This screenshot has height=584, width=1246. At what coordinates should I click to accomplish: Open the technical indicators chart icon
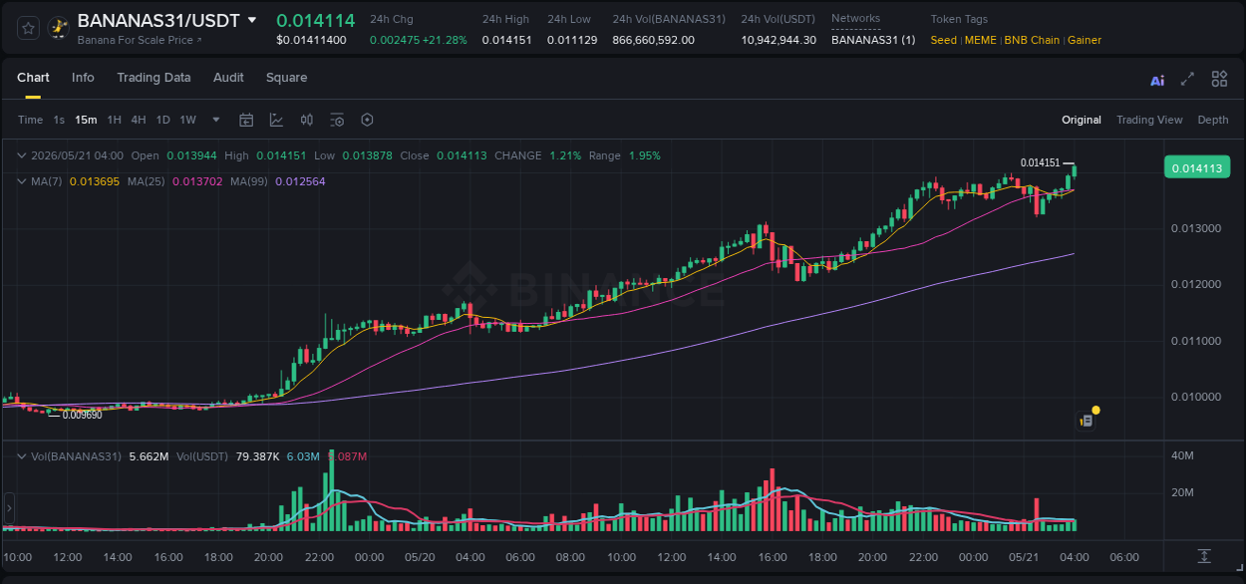[276, 120]
